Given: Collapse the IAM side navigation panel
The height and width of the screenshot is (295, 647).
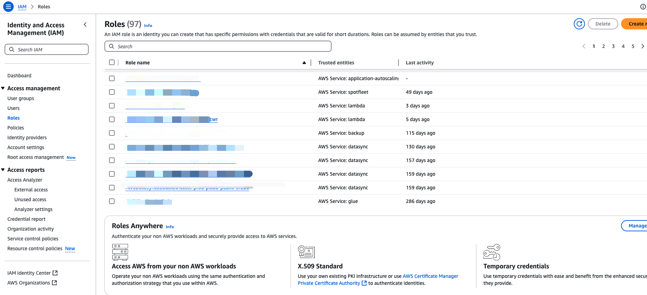Looking at the screenshot, I should click(x=85, y=24).
